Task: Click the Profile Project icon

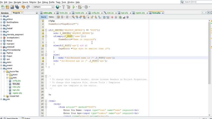Action: (x=86, y=7)
